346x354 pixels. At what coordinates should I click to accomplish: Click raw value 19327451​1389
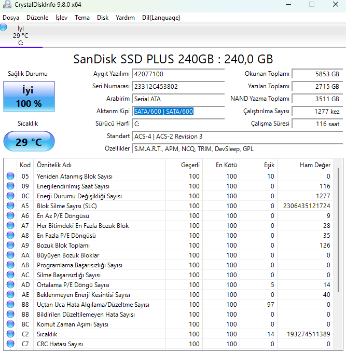308,334
